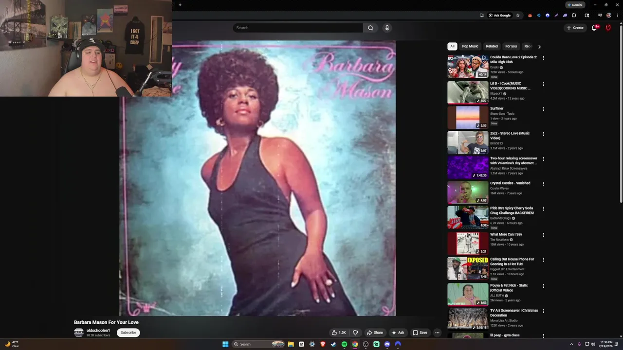Open What More Can I Say video title

[506, 234]
